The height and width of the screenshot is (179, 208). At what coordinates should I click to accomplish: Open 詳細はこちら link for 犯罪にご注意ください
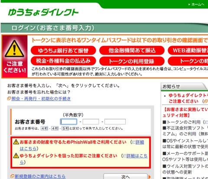click(x=137, y=156)
